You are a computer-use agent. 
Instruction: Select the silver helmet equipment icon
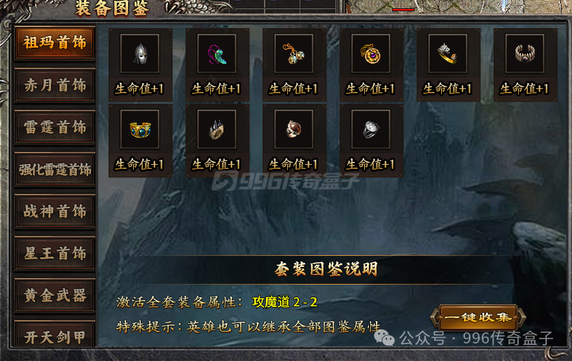point(140,54)
